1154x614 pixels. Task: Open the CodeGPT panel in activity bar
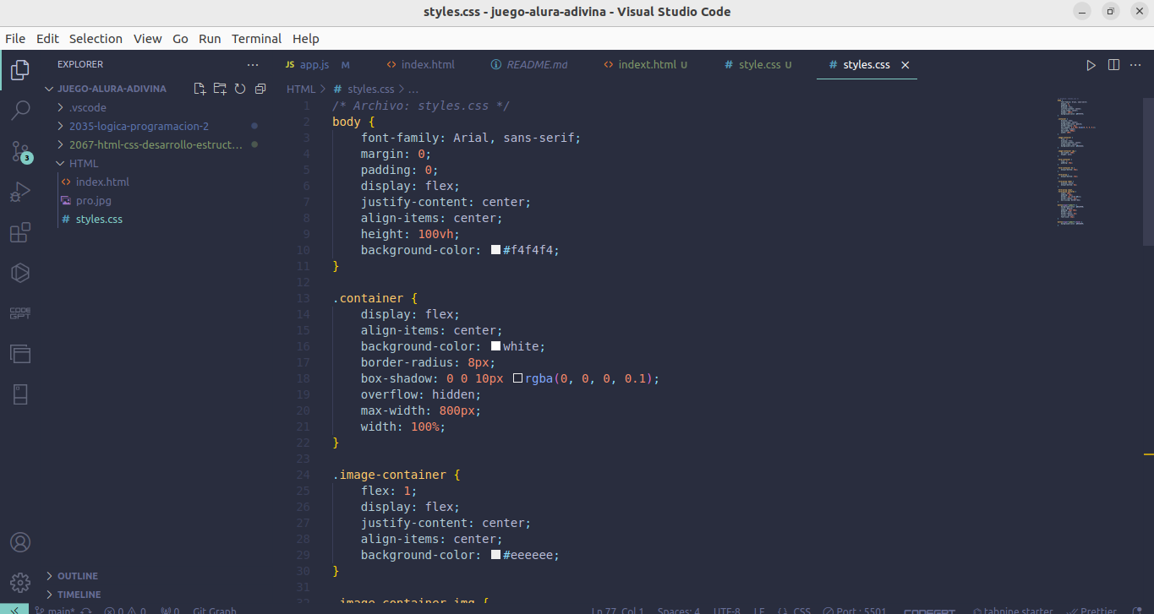click(x=19, y=313)
